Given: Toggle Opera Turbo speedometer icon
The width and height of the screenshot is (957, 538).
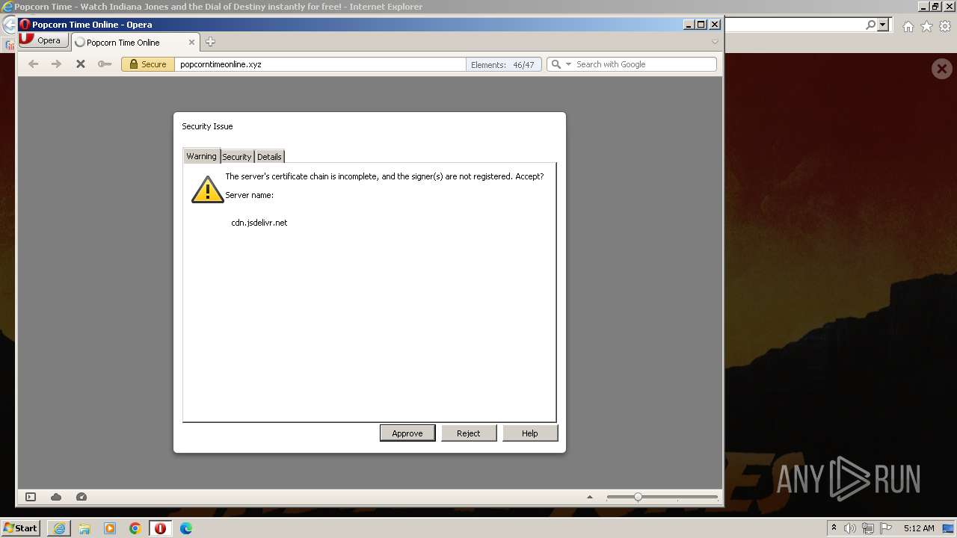Looking at the screenshot, I should tap(81, 497).
